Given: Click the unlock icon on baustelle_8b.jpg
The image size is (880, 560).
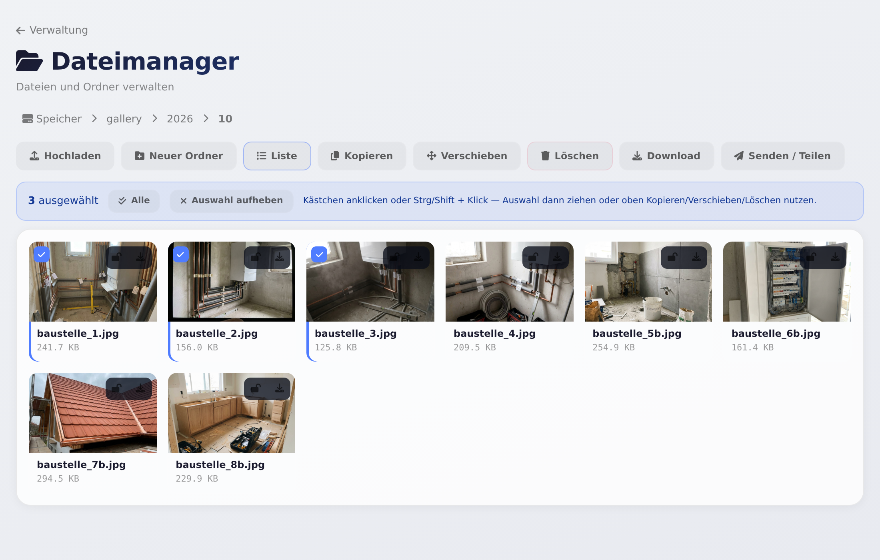Looking at the screenshot, I should click(x=255, y=388).
